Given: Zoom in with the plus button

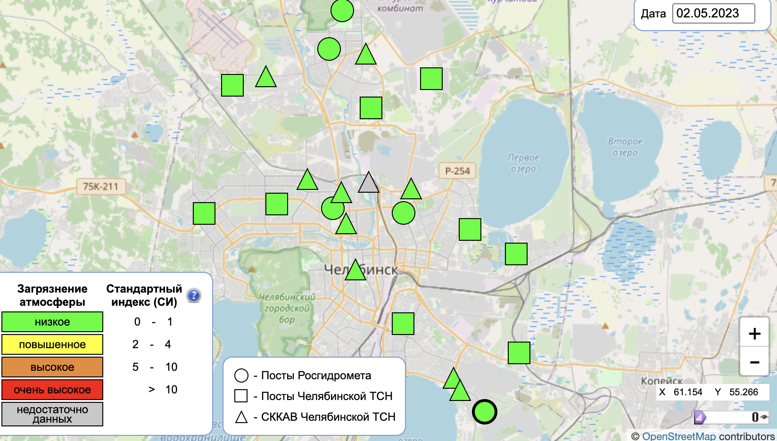Looking at the screenshot, I should coord(754,334).
